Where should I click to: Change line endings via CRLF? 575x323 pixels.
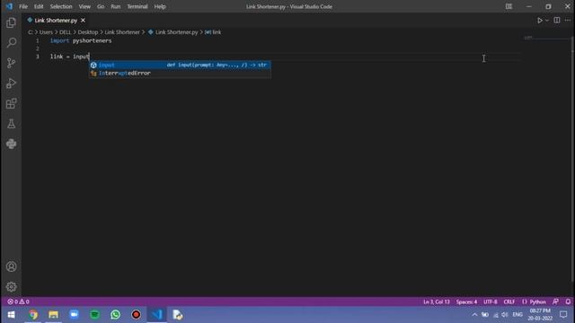click(x=509, y=301)
